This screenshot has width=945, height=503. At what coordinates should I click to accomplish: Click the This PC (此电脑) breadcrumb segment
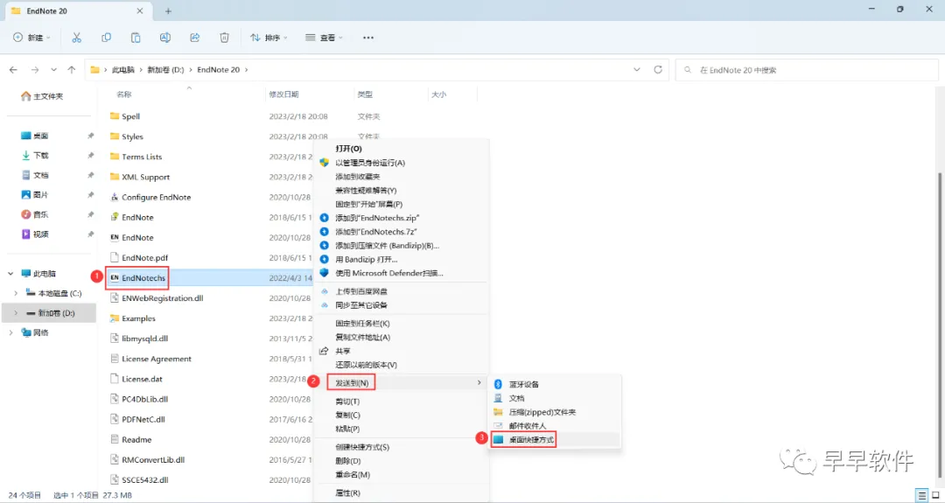[x=123, y=70]
